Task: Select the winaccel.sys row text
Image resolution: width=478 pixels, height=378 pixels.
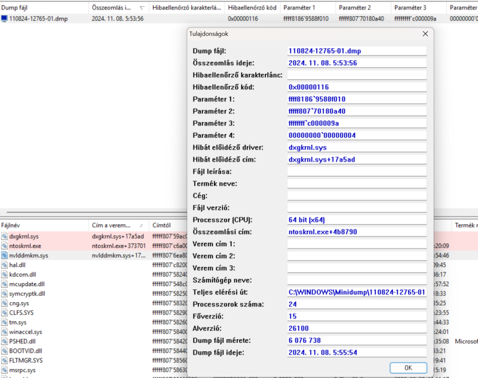Action: [x=26, y=331]
